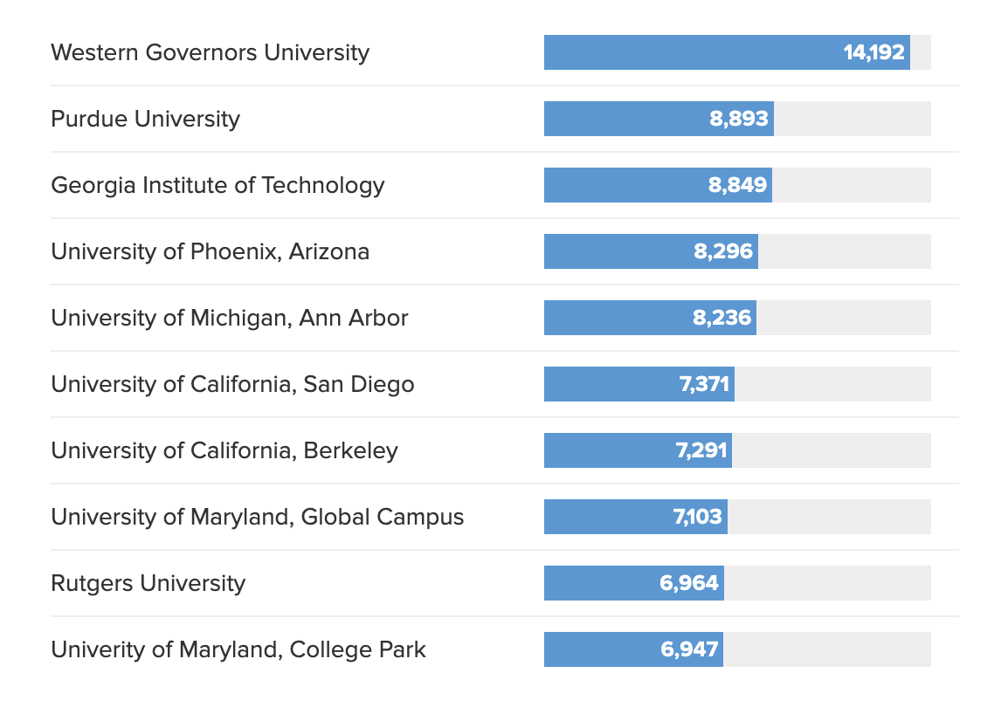Select the blue bar showing 7,371

coord(639,384)
